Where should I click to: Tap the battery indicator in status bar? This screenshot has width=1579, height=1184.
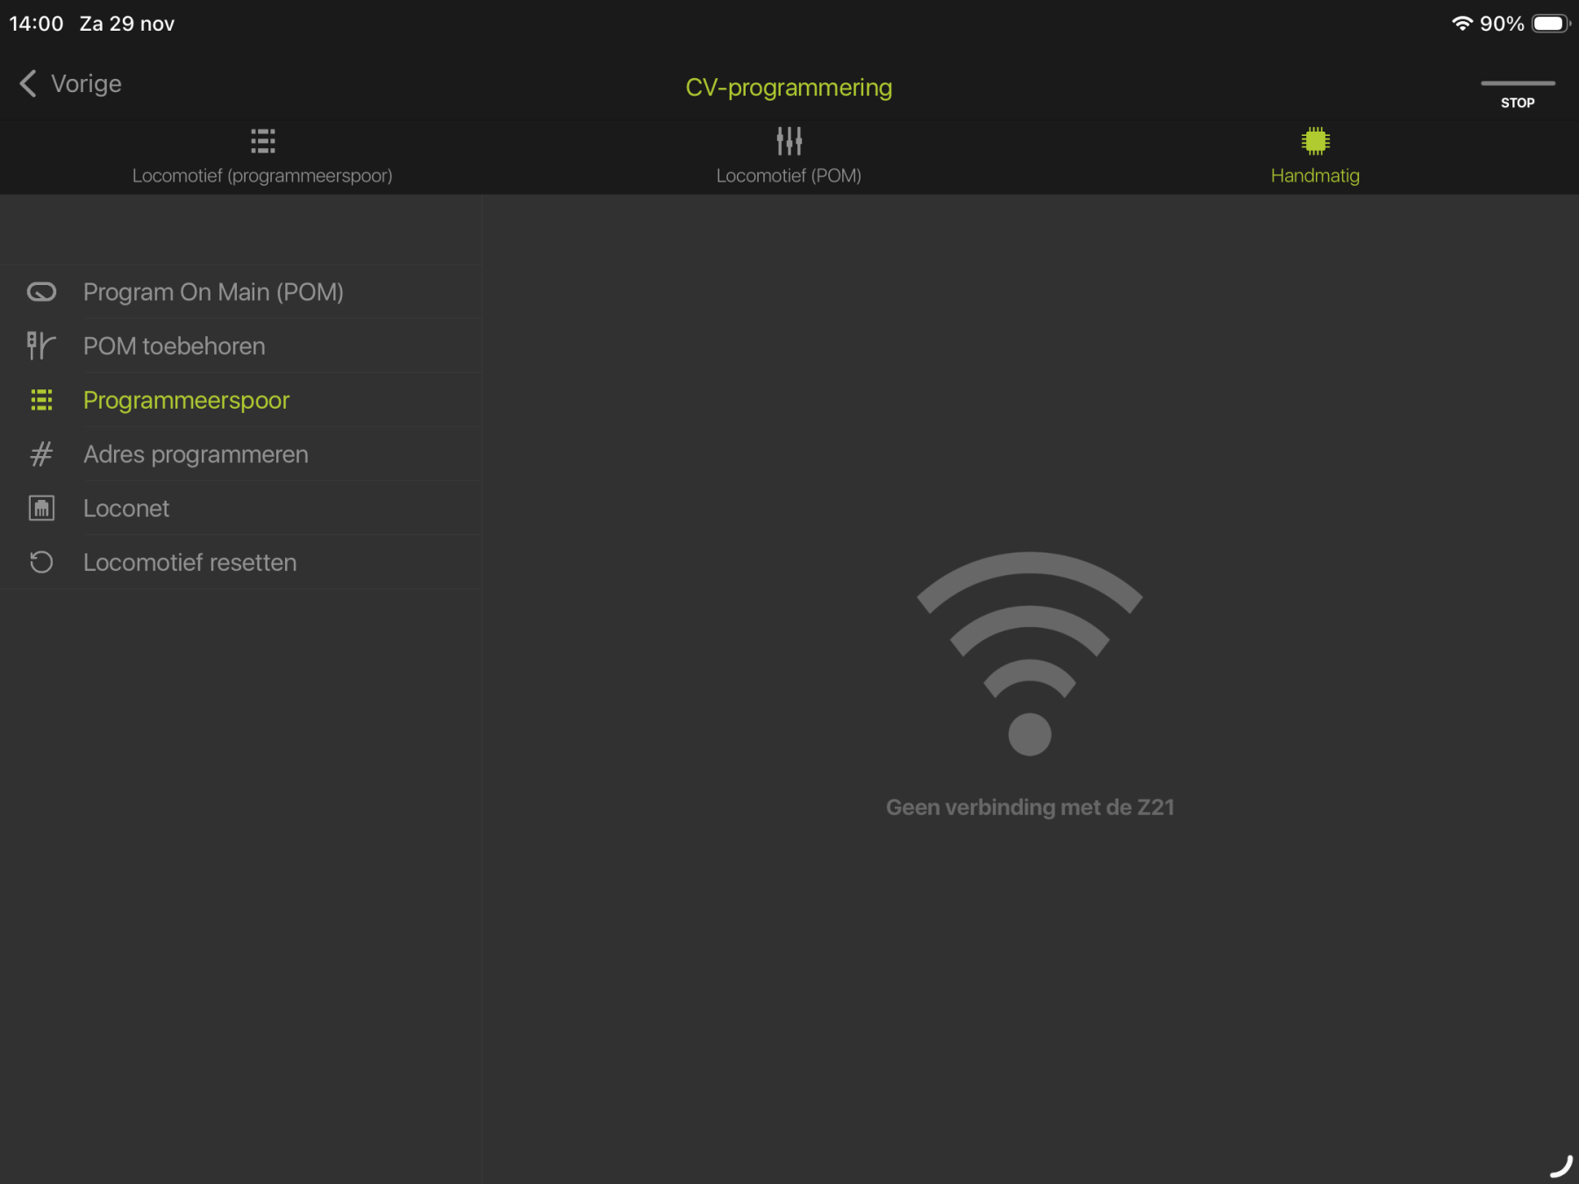tap(1550, 24)
